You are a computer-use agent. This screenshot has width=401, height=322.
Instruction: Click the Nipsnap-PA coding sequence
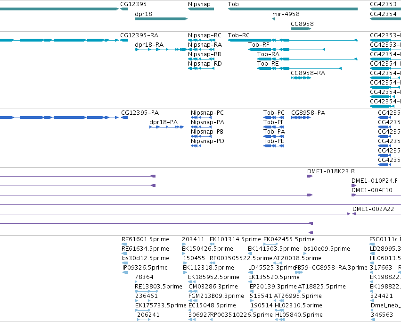click(201, 127)
